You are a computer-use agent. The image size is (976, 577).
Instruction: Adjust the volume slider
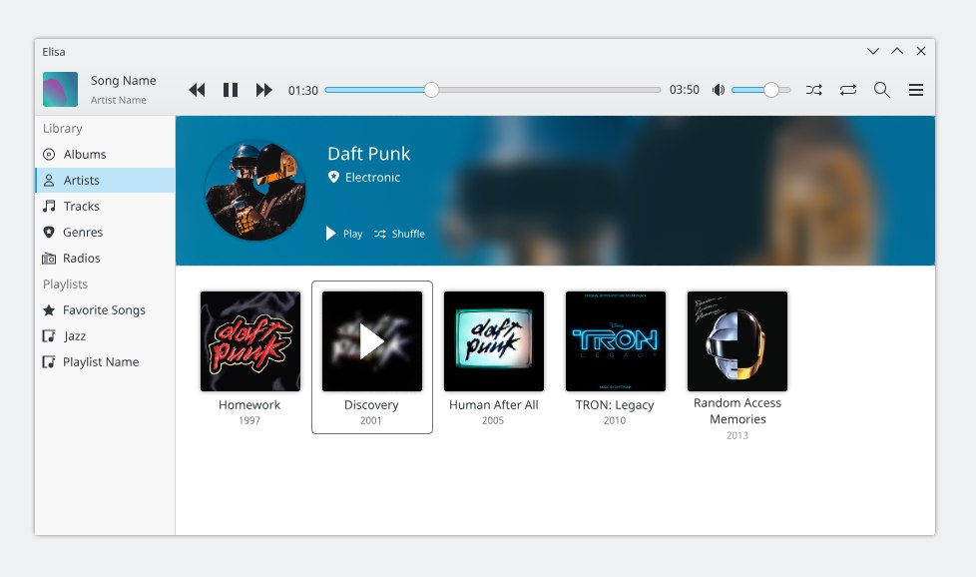pyautogui.click(x=760, y=90)
